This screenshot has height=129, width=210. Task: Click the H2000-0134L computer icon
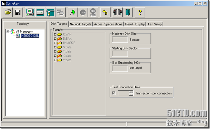pos(18,36)
